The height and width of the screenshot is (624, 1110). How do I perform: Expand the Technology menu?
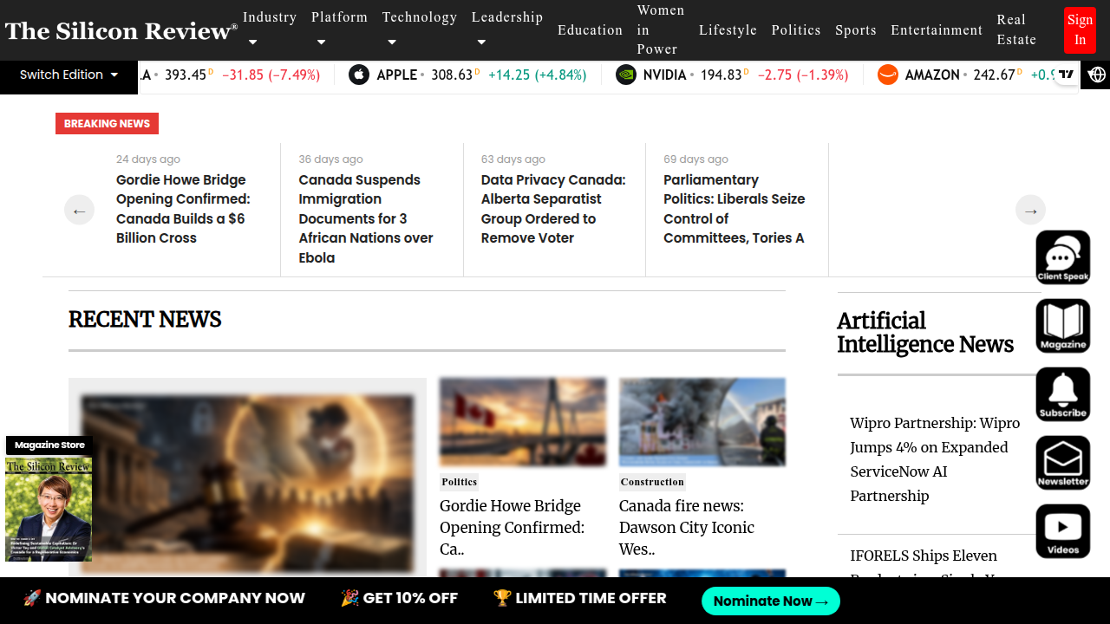tap(420, 29)
